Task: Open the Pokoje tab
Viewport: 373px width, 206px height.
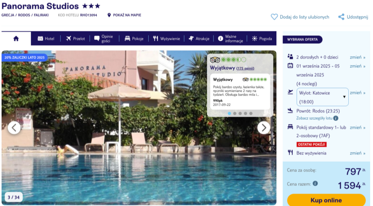Action: click(134, 38)
